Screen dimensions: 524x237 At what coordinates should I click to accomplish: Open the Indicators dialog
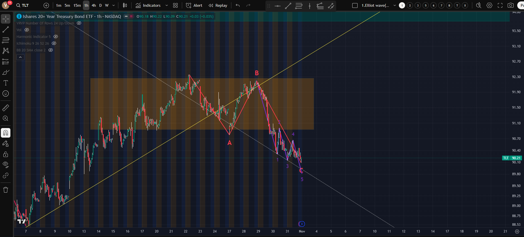pos(148,5)
